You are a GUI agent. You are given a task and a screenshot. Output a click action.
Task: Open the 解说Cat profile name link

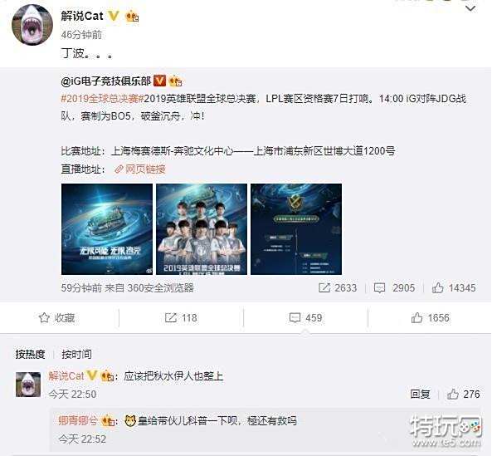(x=82, y=16)
